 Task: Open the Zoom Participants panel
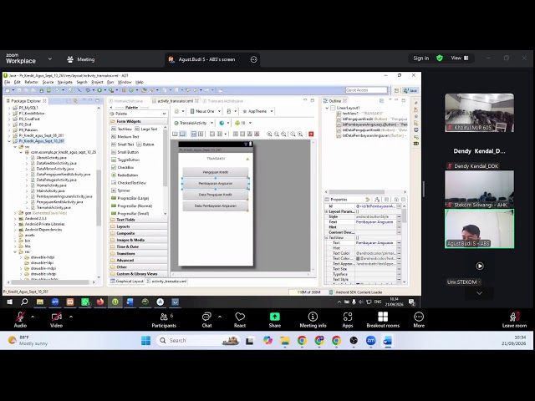(164, 320)
